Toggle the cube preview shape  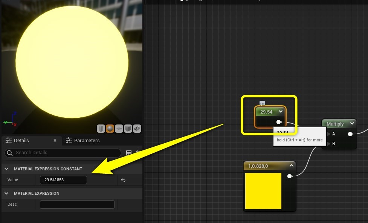click(x=128, y=128)
